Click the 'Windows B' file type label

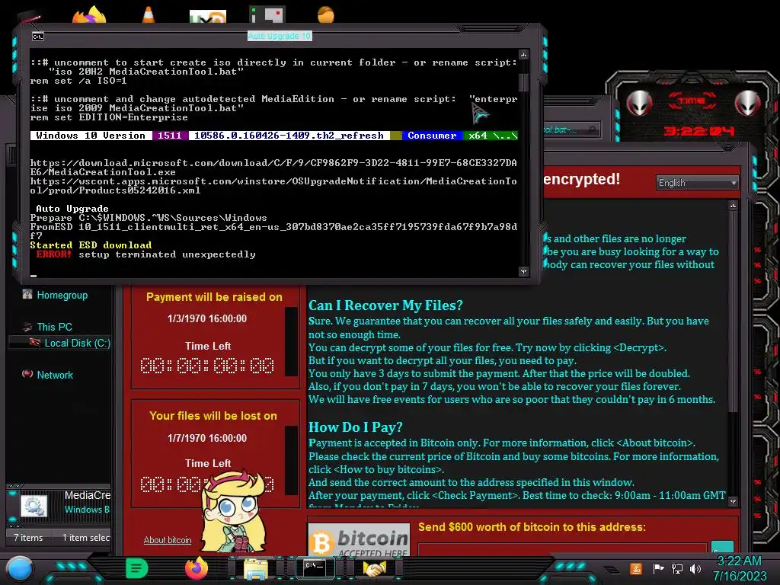pos(87,510)
